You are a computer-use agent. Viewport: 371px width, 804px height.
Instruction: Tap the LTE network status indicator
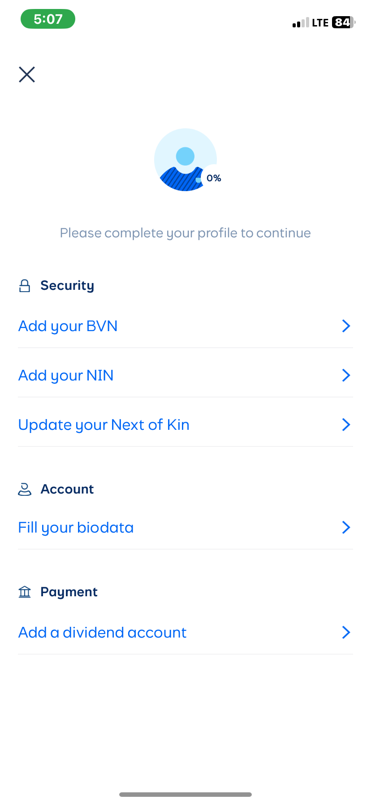320,22
